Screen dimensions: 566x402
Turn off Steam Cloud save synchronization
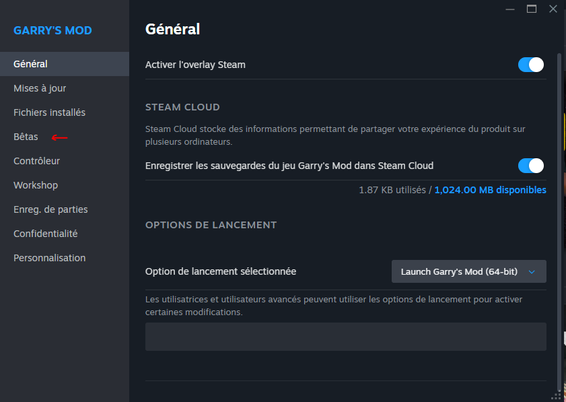pyautogui.click(x=530, y=166)
